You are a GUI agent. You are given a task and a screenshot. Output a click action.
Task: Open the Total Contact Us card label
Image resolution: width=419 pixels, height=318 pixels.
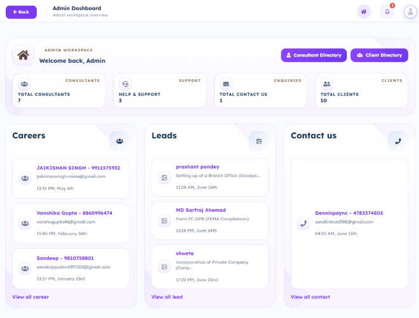[x=243, y=95]
